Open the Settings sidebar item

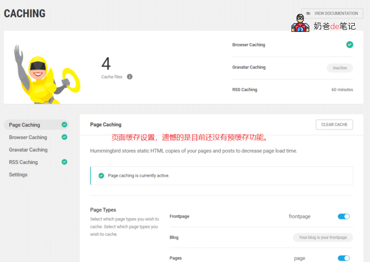tap(18, 175)
